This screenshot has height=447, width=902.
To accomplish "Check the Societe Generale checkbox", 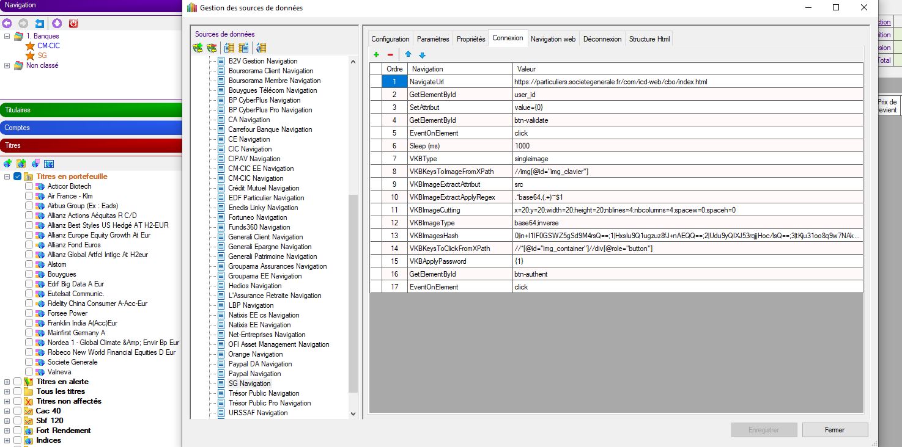I will (x=29, y=362).
